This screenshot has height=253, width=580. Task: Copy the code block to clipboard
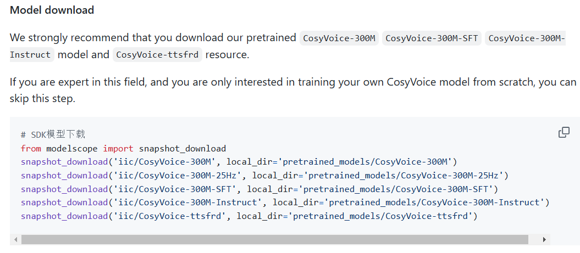point(564,132)
